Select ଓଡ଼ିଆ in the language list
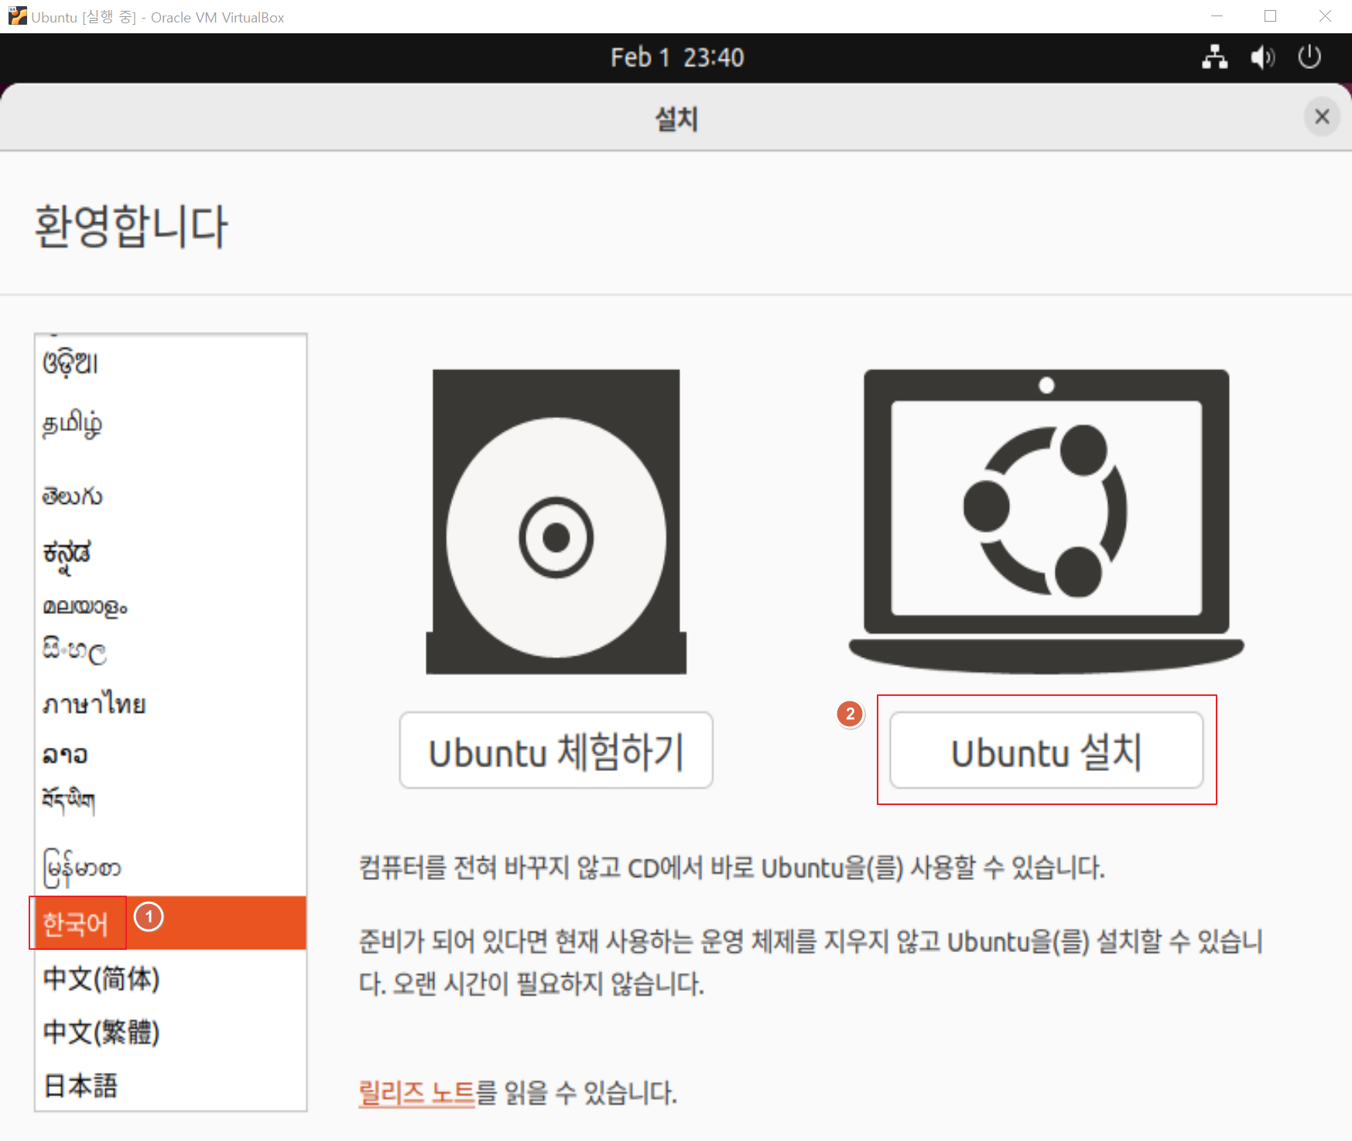1352x1141 pixels. [171, 362]
